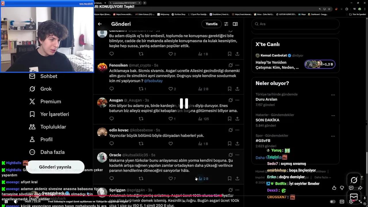Reply to Fenosiken's tweet
Screen dimensions: 368x207
click(112, 89)
